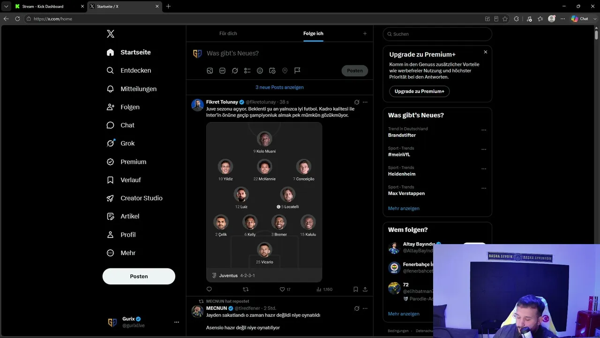The image size is (600, 338).
Task: Click Mehr anzeigen under trends
Action: pyautogui.click(x=404, y=208)
